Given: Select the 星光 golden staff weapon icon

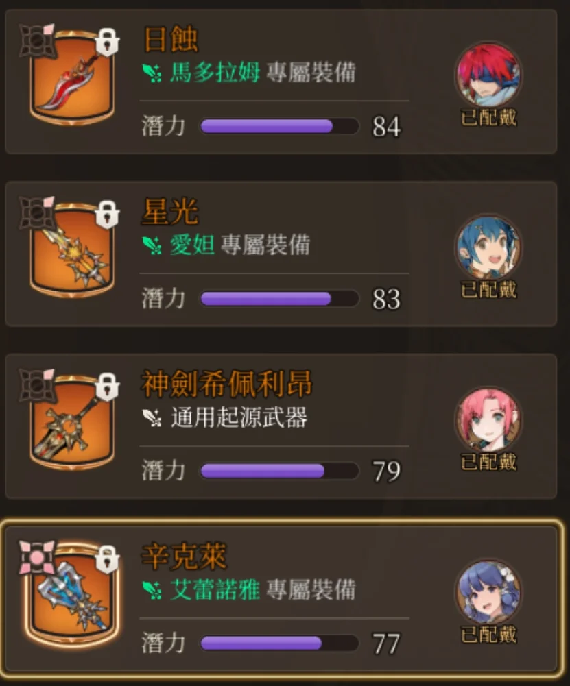Looking at the screenshot, I should pyautogui.click(x=72, y=252).
